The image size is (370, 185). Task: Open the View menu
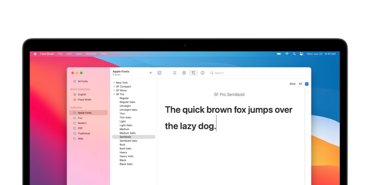[78, 54]
